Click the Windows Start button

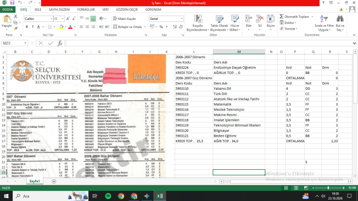click(6, 196)
